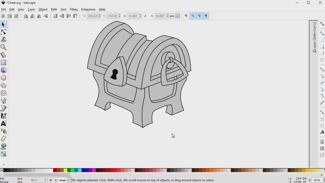Image resolution: width=325 pixels, height=183 pixels.
Task: Select the Paint Bucket tool
Action: tap(3, 146)
